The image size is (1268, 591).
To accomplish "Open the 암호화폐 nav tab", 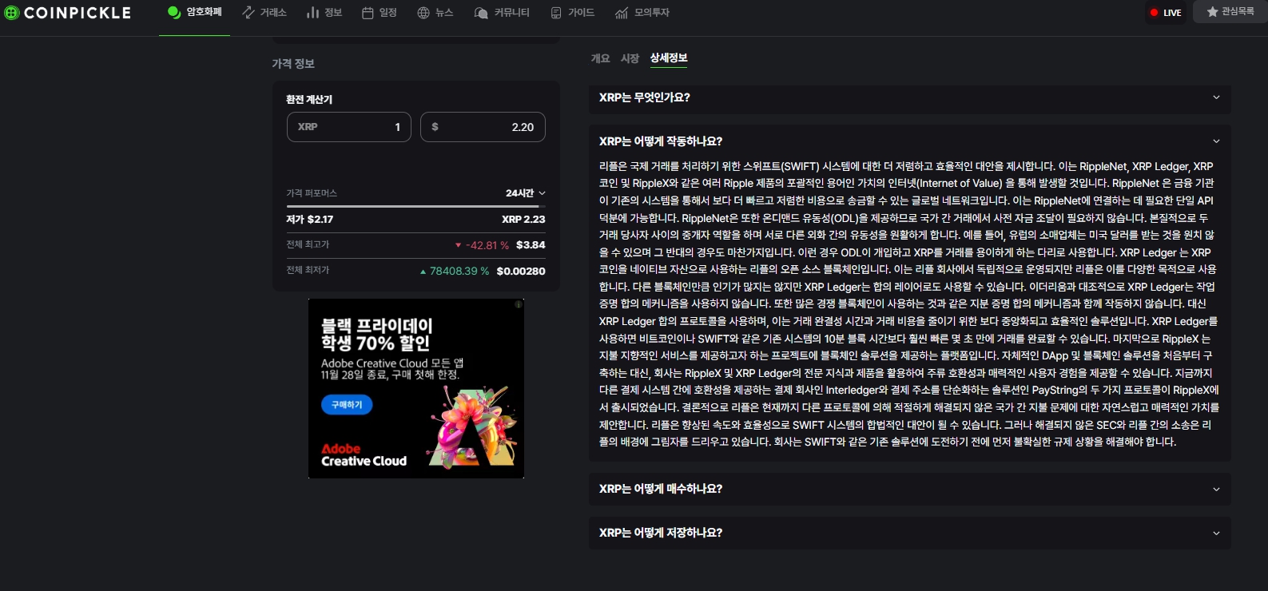I will click(195, 13).
